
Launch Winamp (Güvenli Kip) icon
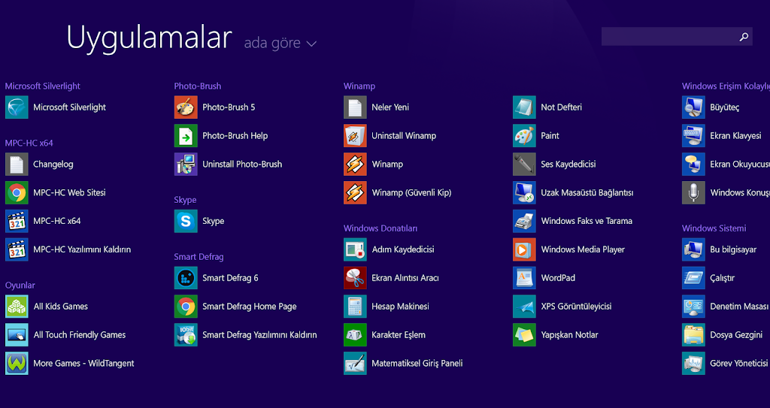pyautogui.click(x=355, y=192)
